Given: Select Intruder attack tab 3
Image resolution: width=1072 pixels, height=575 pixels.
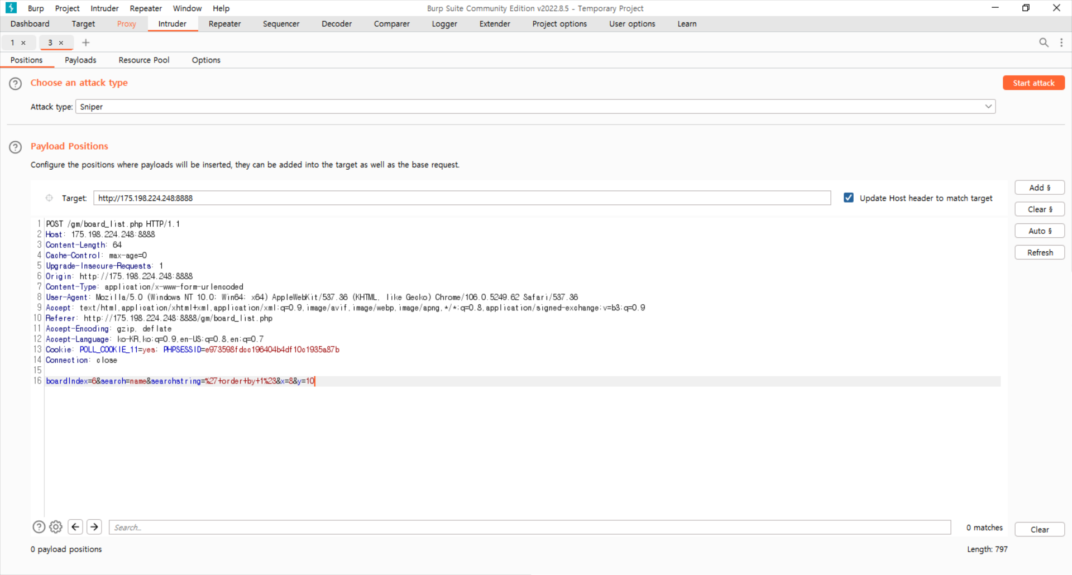Looking at the screenshot, I should [50, 43].
